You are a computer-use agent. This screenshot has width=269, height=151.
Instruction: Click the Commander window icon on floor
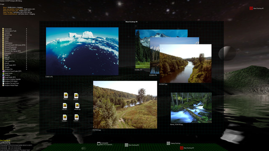point(99,143)
